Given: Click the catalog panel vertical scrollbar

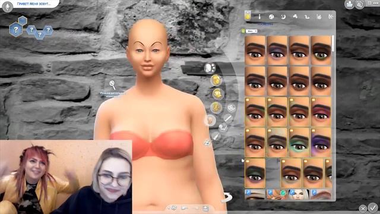Looking at the screenshot, I should click(x=333, y=43).
